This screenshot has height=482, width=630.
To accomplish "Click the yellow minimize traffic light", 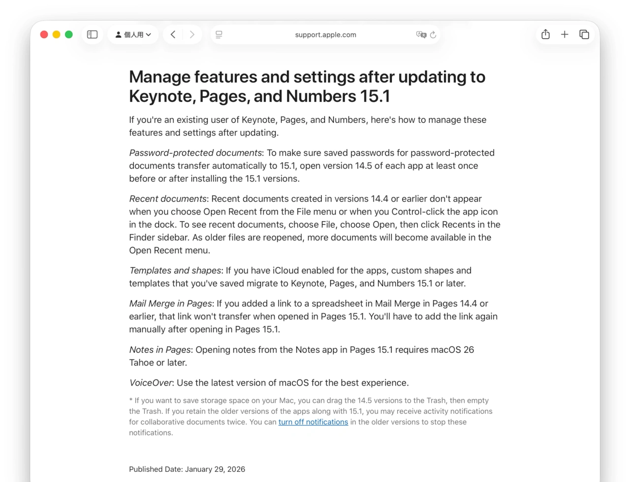I will [56, 34].
